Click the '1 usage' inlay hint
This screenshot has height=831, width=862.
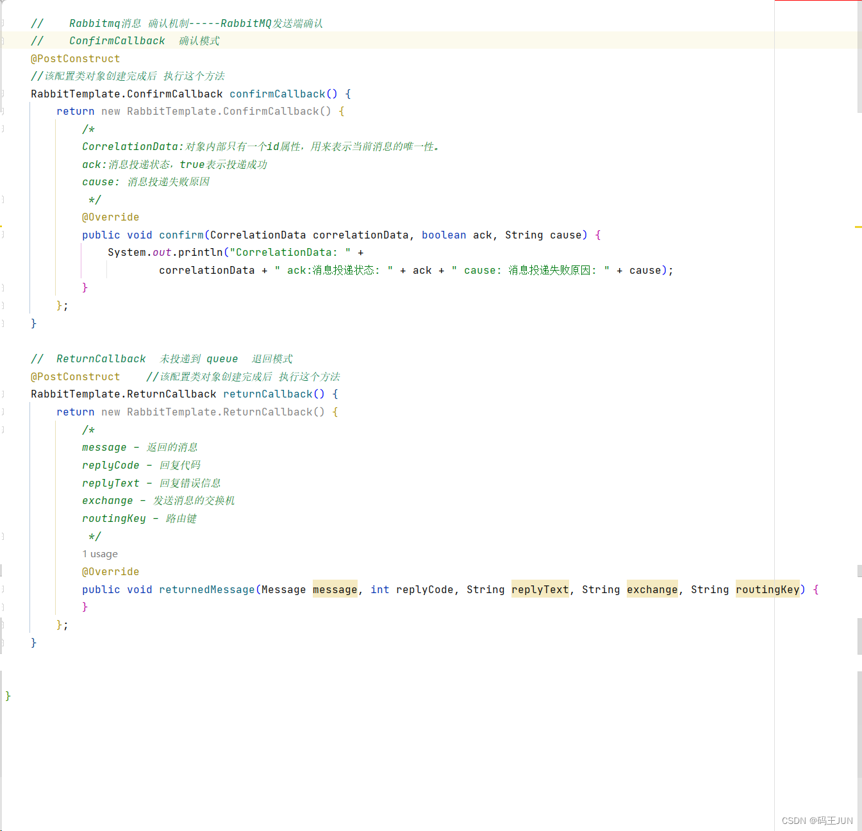[x=100, y=554]
